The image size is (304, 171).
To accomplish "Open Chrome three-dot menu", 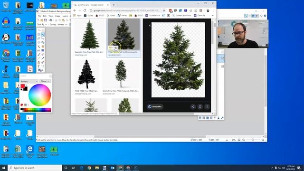I will point(213,10).
